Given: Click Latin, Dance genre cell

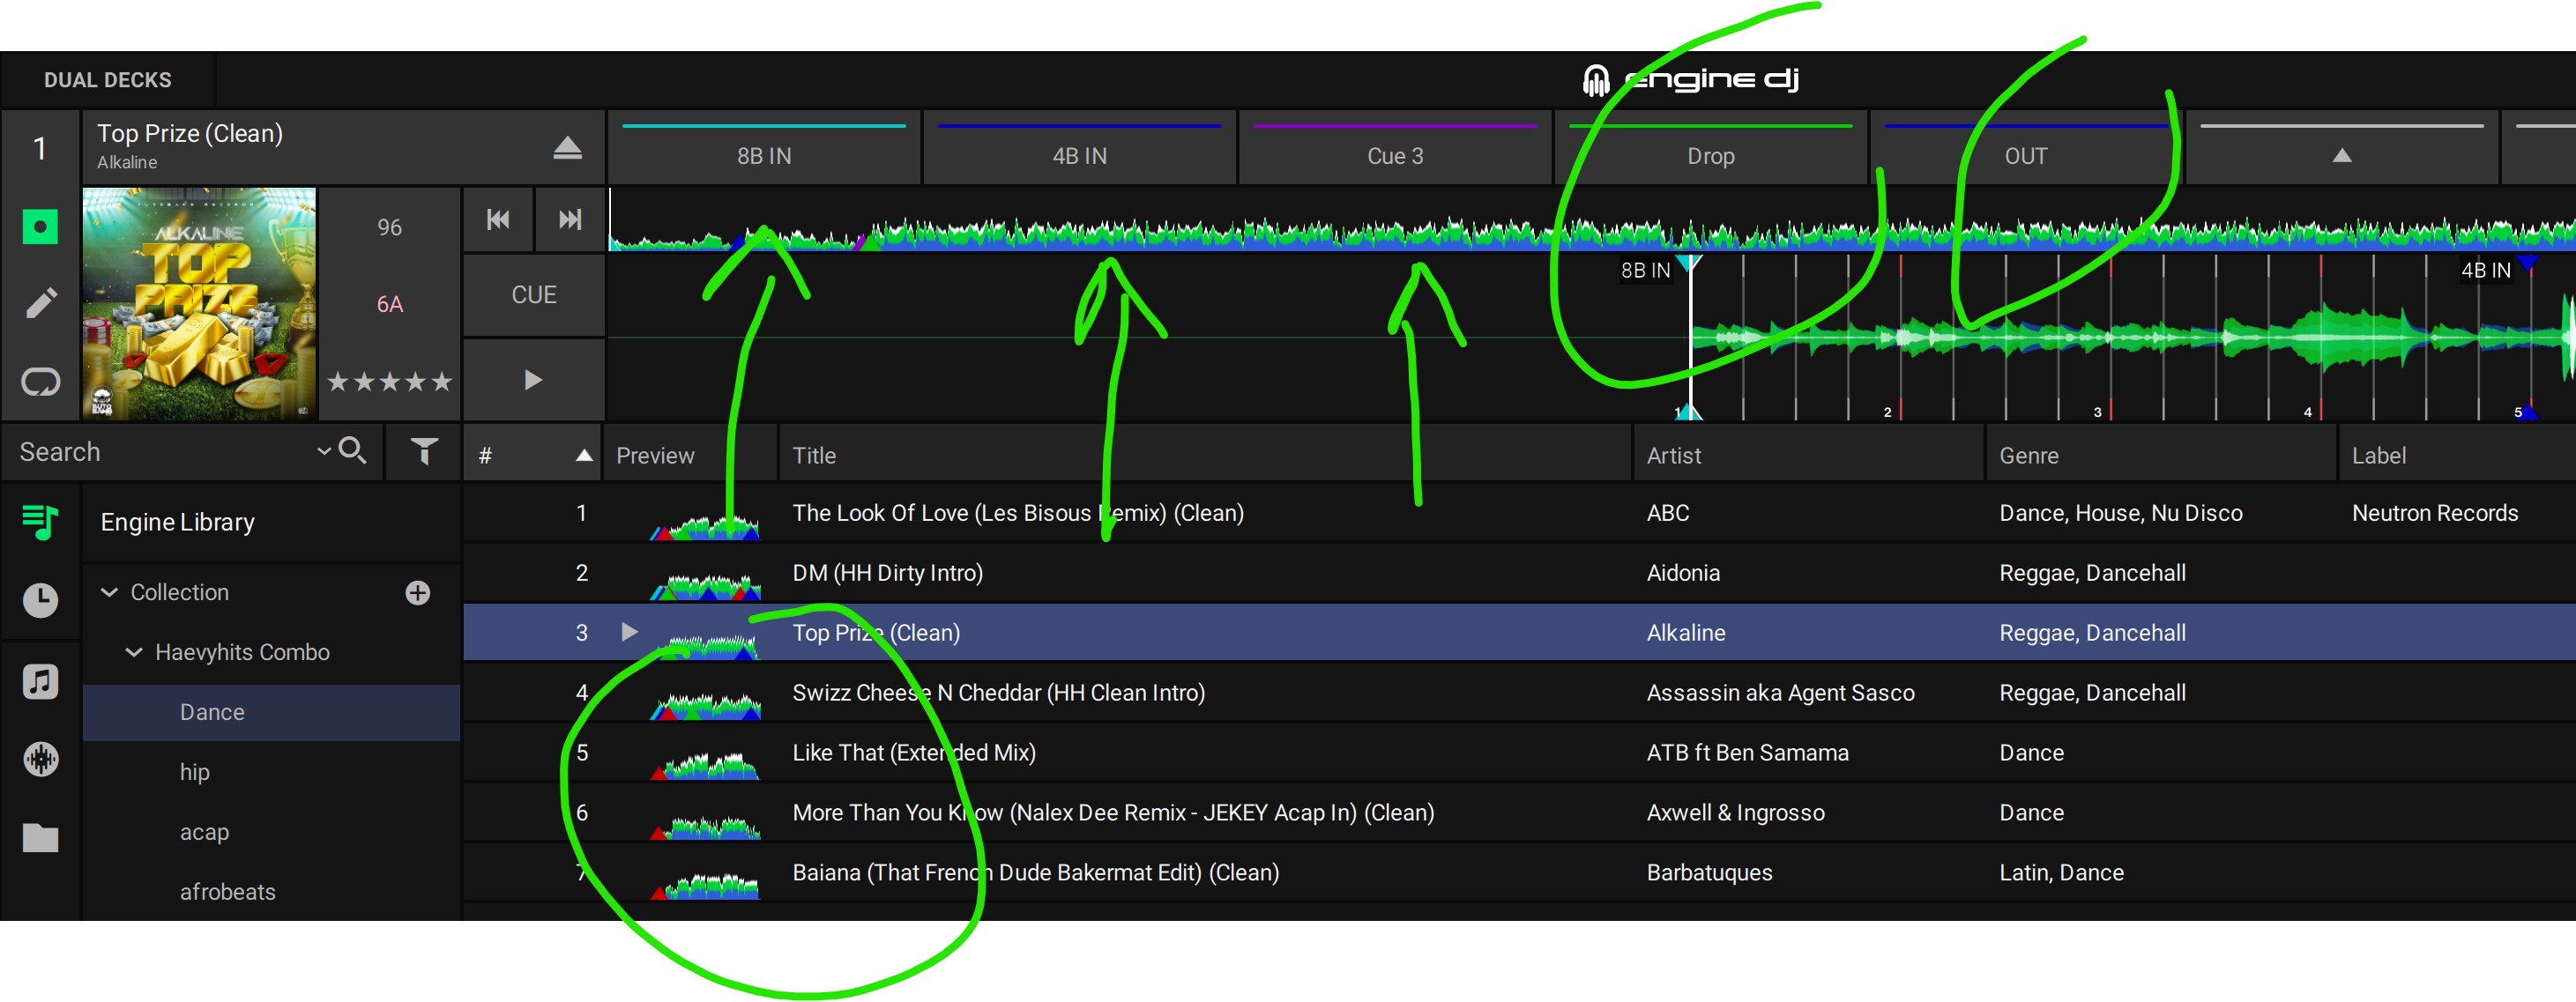Looking at the screenshot, I should (2061, 873).
